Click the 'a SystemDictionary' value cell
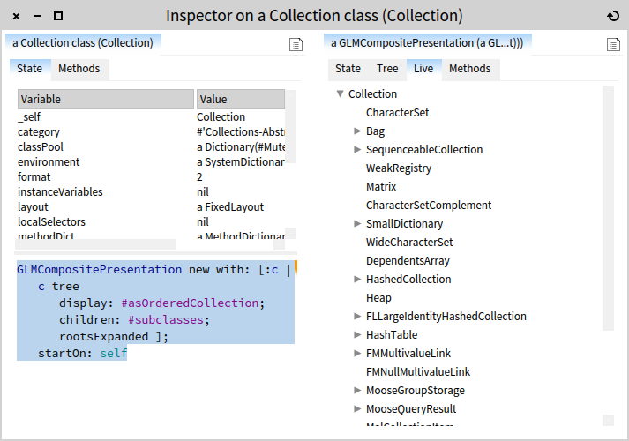629x441 pixels. (x=241, y=162)
